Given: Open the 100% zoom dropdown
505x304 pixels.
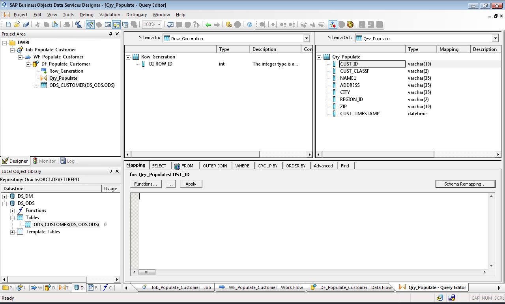Looking at the screenshot, I should (159, 24).
